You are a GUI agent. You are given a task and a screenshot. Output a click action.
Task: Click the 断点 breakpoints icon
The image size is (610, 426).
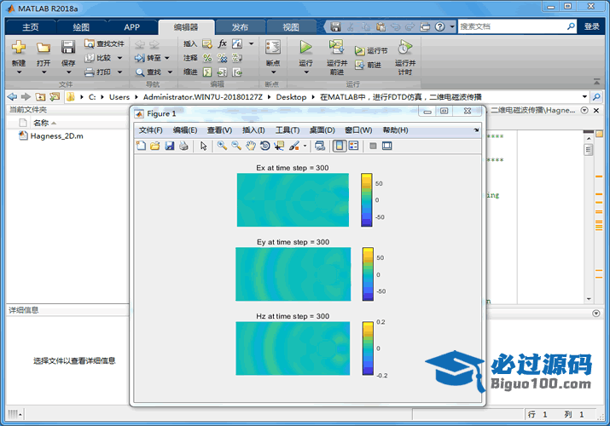click(273, 47)
